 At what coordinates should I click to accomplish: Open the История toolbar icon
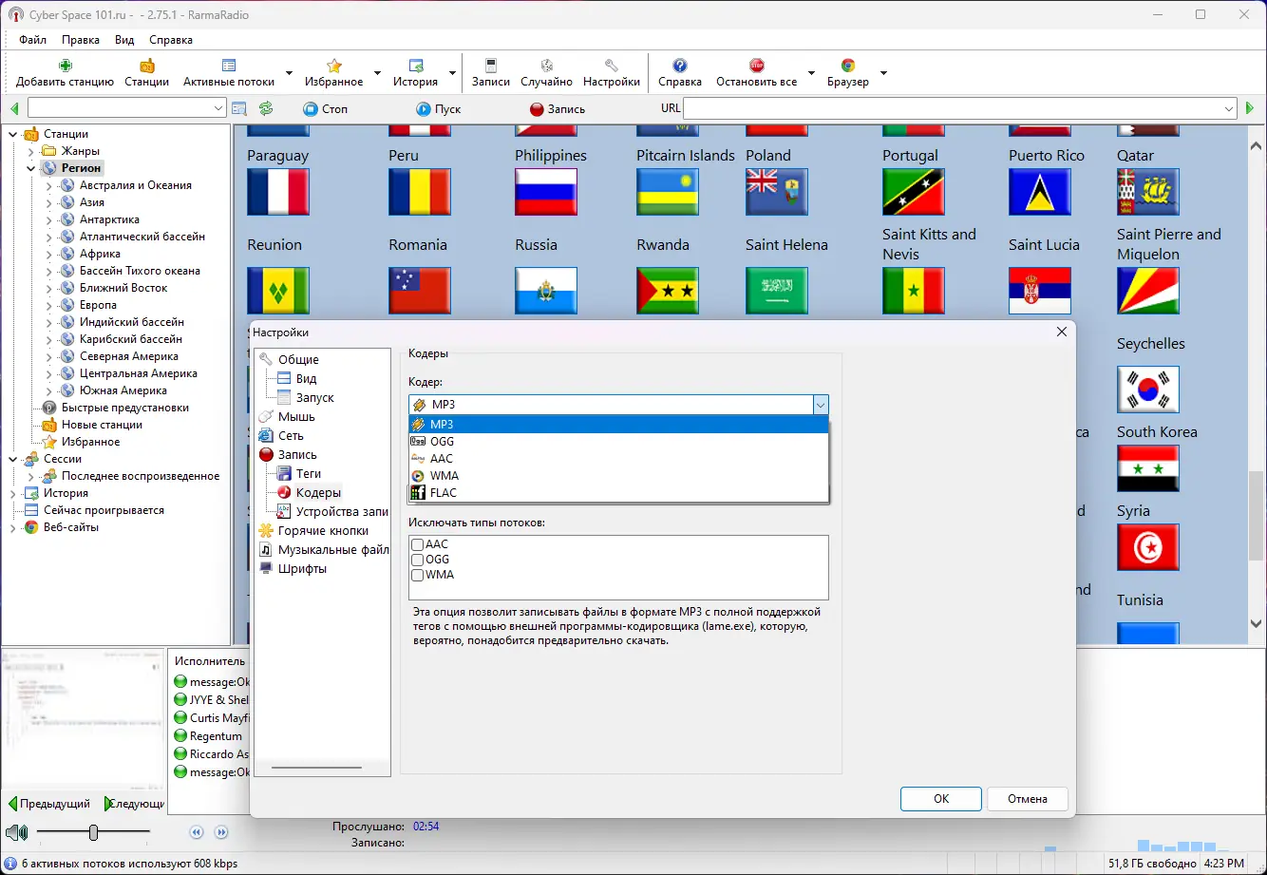point(416,66)
